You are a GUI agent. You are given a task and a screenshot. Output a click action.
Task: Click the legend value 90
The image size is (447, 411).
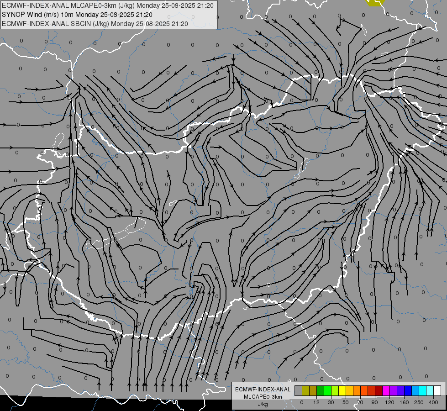374,402
